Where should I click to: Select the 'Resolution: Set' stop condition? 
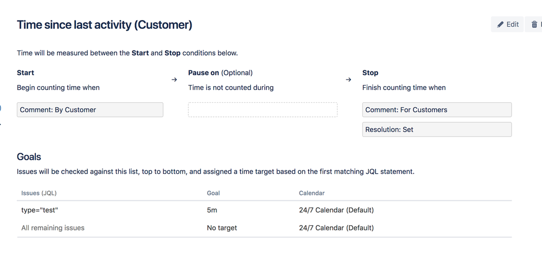(437, 129)
